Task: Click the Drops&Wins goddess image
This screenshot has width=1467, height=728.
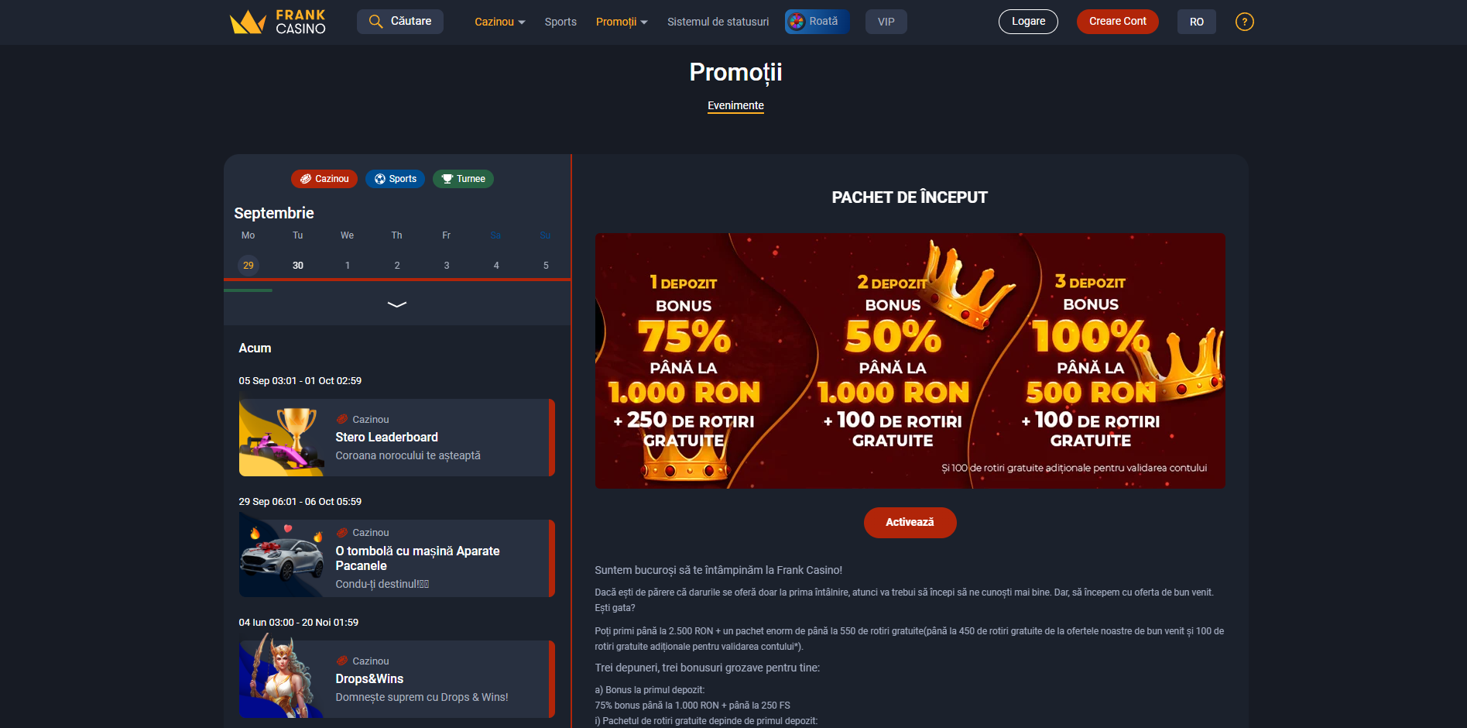Action: click(x=282, y=679)
